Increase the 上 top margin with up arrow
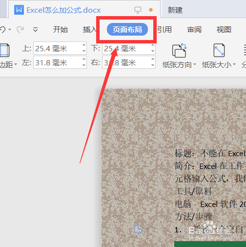The image size is (246, 247). [84, 45]
